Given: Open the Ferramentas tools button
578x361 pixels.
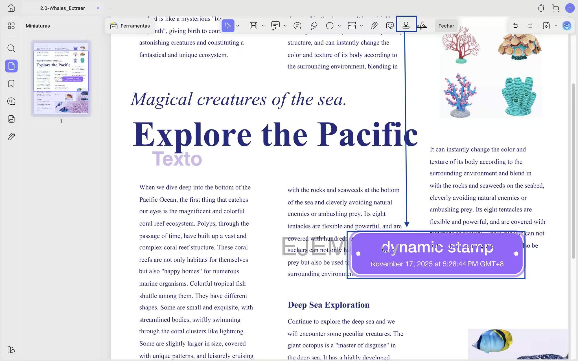Looking at the screenshot, I should click(x=130, y=26).
